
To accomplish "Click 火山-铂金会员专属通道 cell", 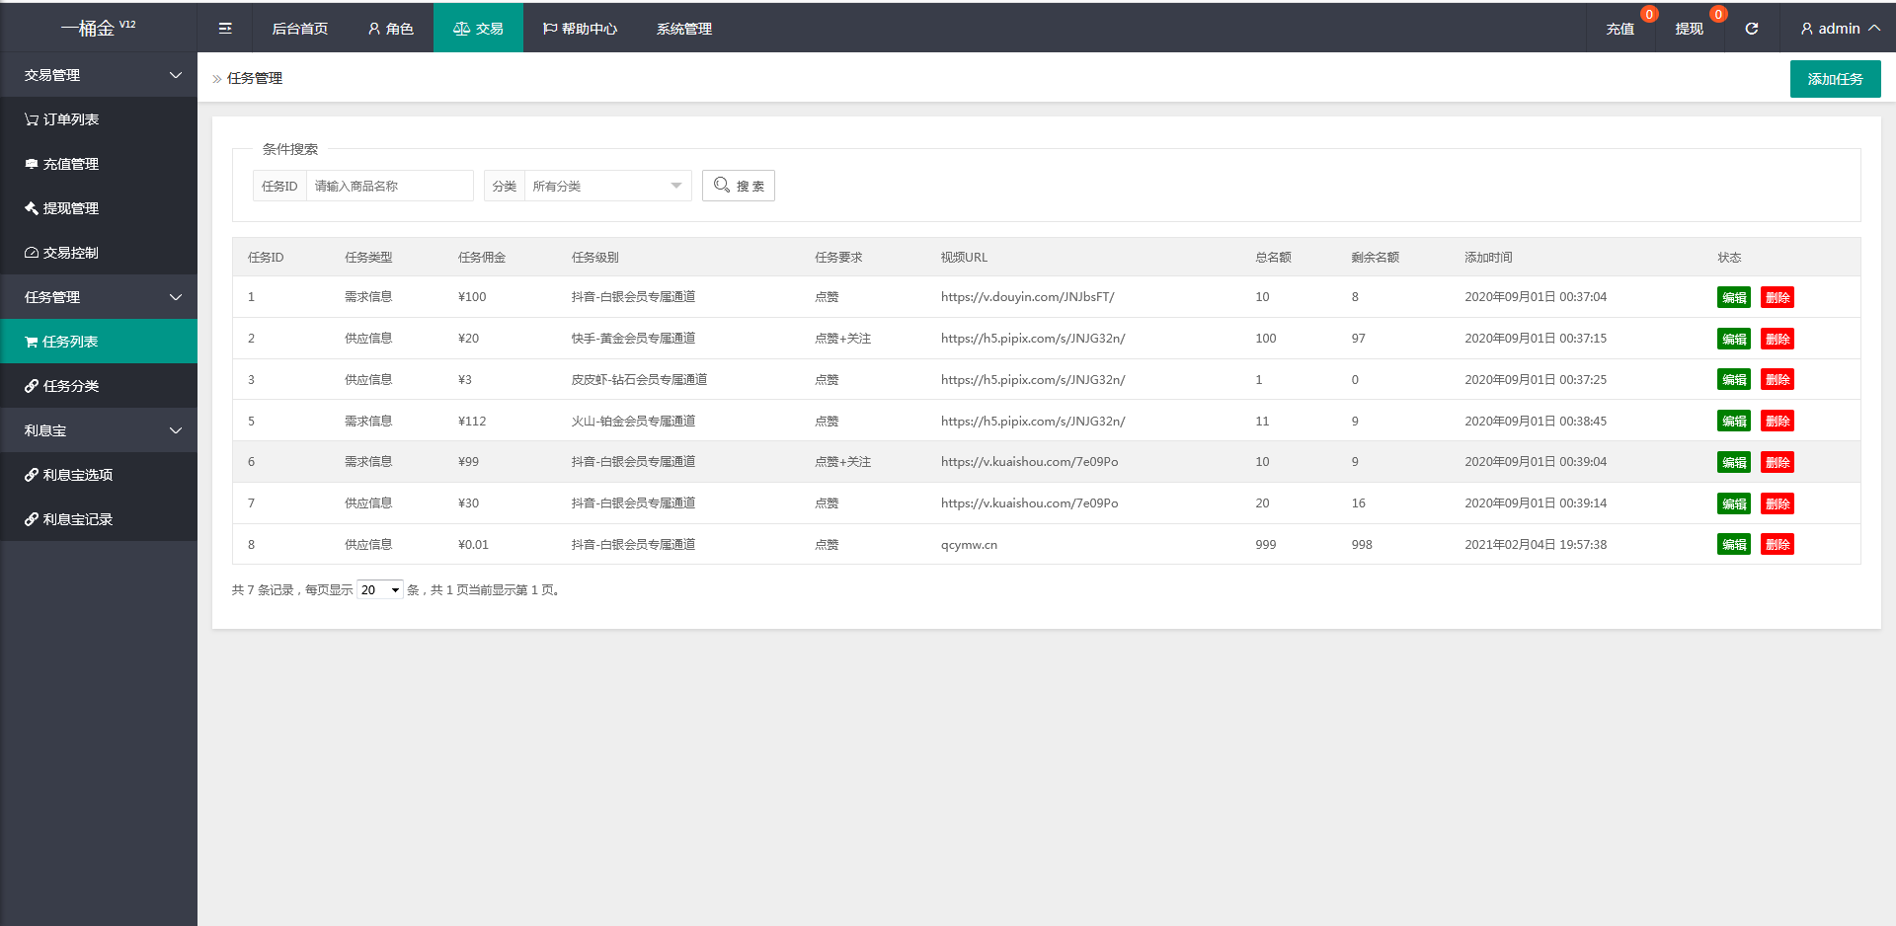I will pyautogui.click(x=633, y=421).
